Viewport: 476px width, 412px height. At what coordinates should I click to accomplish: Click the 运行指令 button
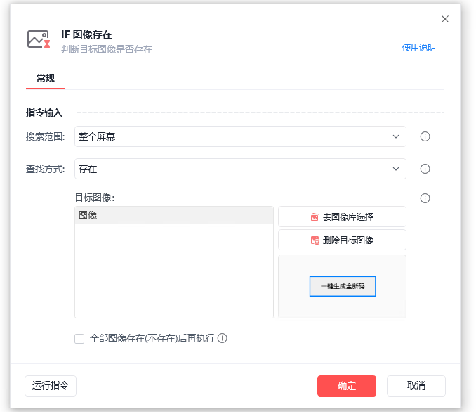[x=51, y=386]
